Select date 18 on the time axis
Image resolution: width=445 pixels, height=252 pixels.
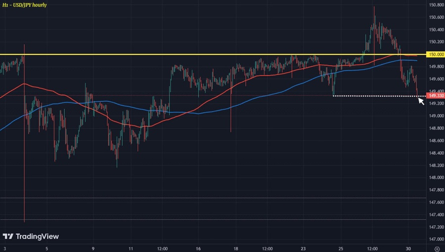(x=236, y=249)
